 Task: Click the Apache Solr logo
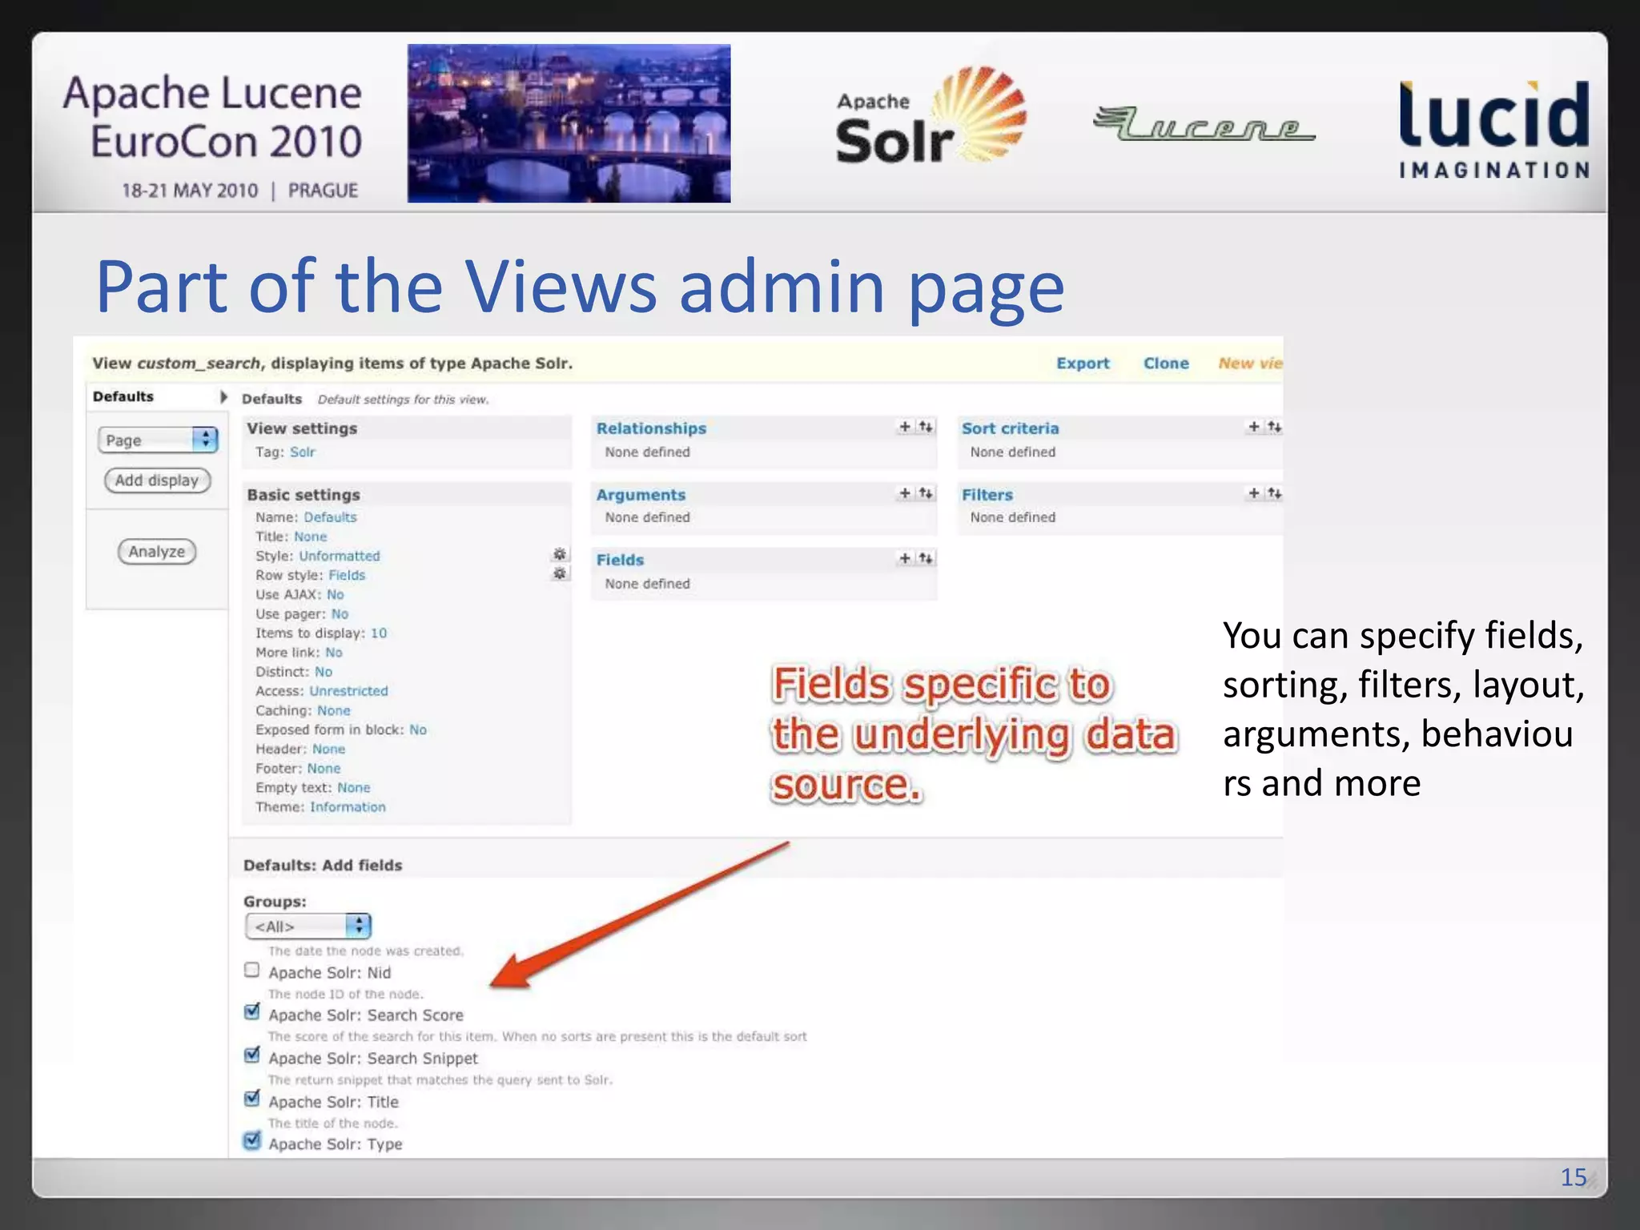[x=930, y=115]
